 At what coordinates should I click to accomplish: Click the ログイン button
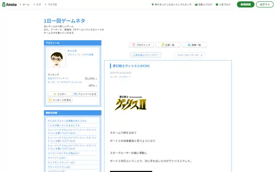click(265, 4)
